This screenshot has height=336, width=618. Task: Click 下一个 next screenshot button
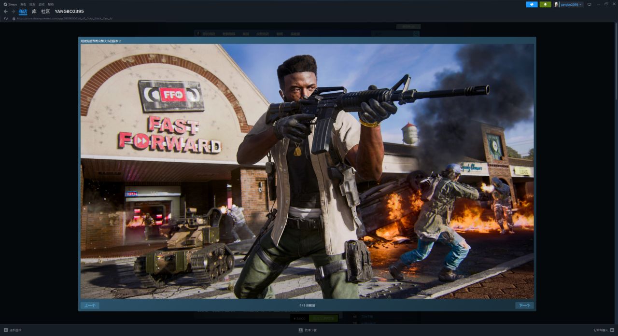click(524, 305)
